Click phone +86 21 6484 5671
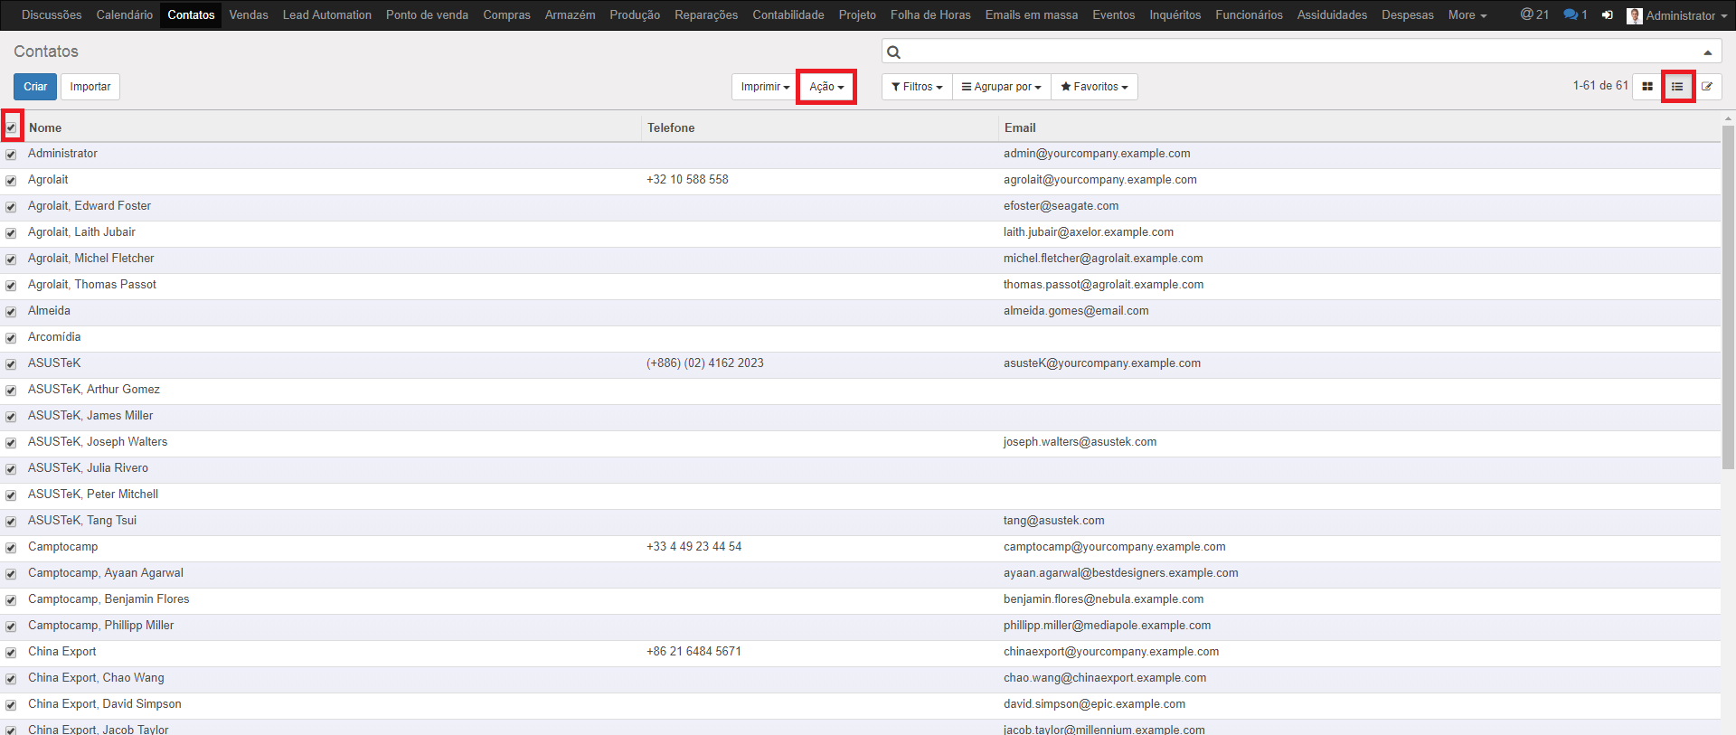1736x735 pixels. [693, 652]
